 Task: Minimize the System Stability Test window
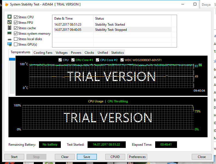[183, 4]
